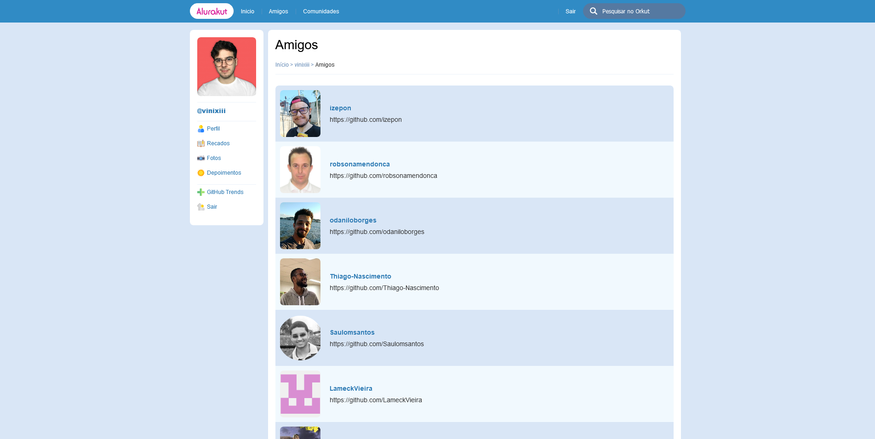875x439 pixels.
Task: Click the https://github.com/odaniloborges text
Action: click(x=377, y=232)
